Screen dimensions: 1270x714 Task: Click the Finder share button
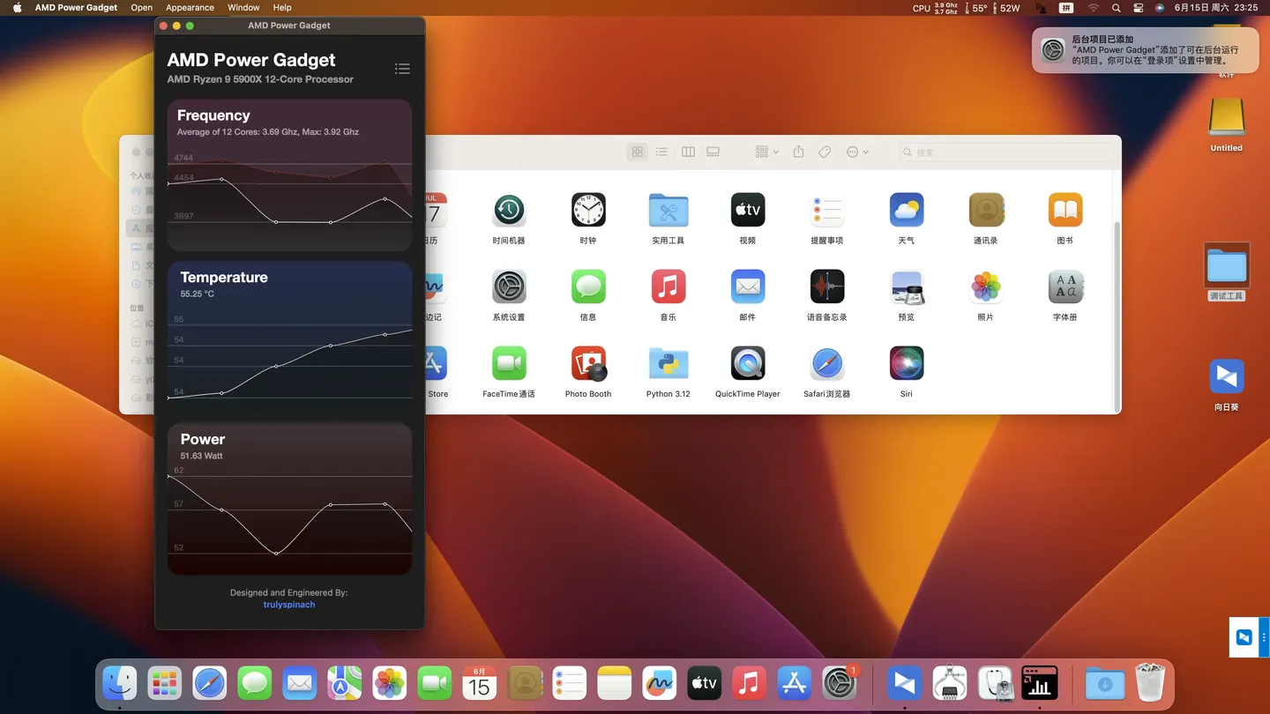pos(798,152)
